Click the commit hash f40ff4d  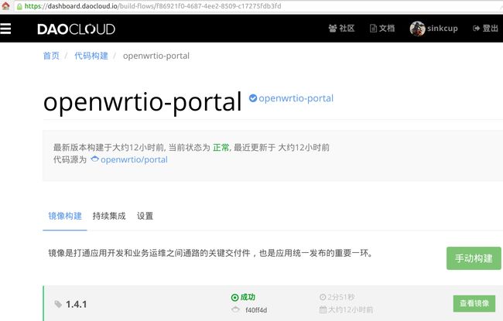256,310
